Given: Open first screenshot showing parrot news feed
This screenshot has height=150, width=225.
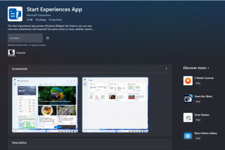Looking at the screenshot, I should point(45,105).
